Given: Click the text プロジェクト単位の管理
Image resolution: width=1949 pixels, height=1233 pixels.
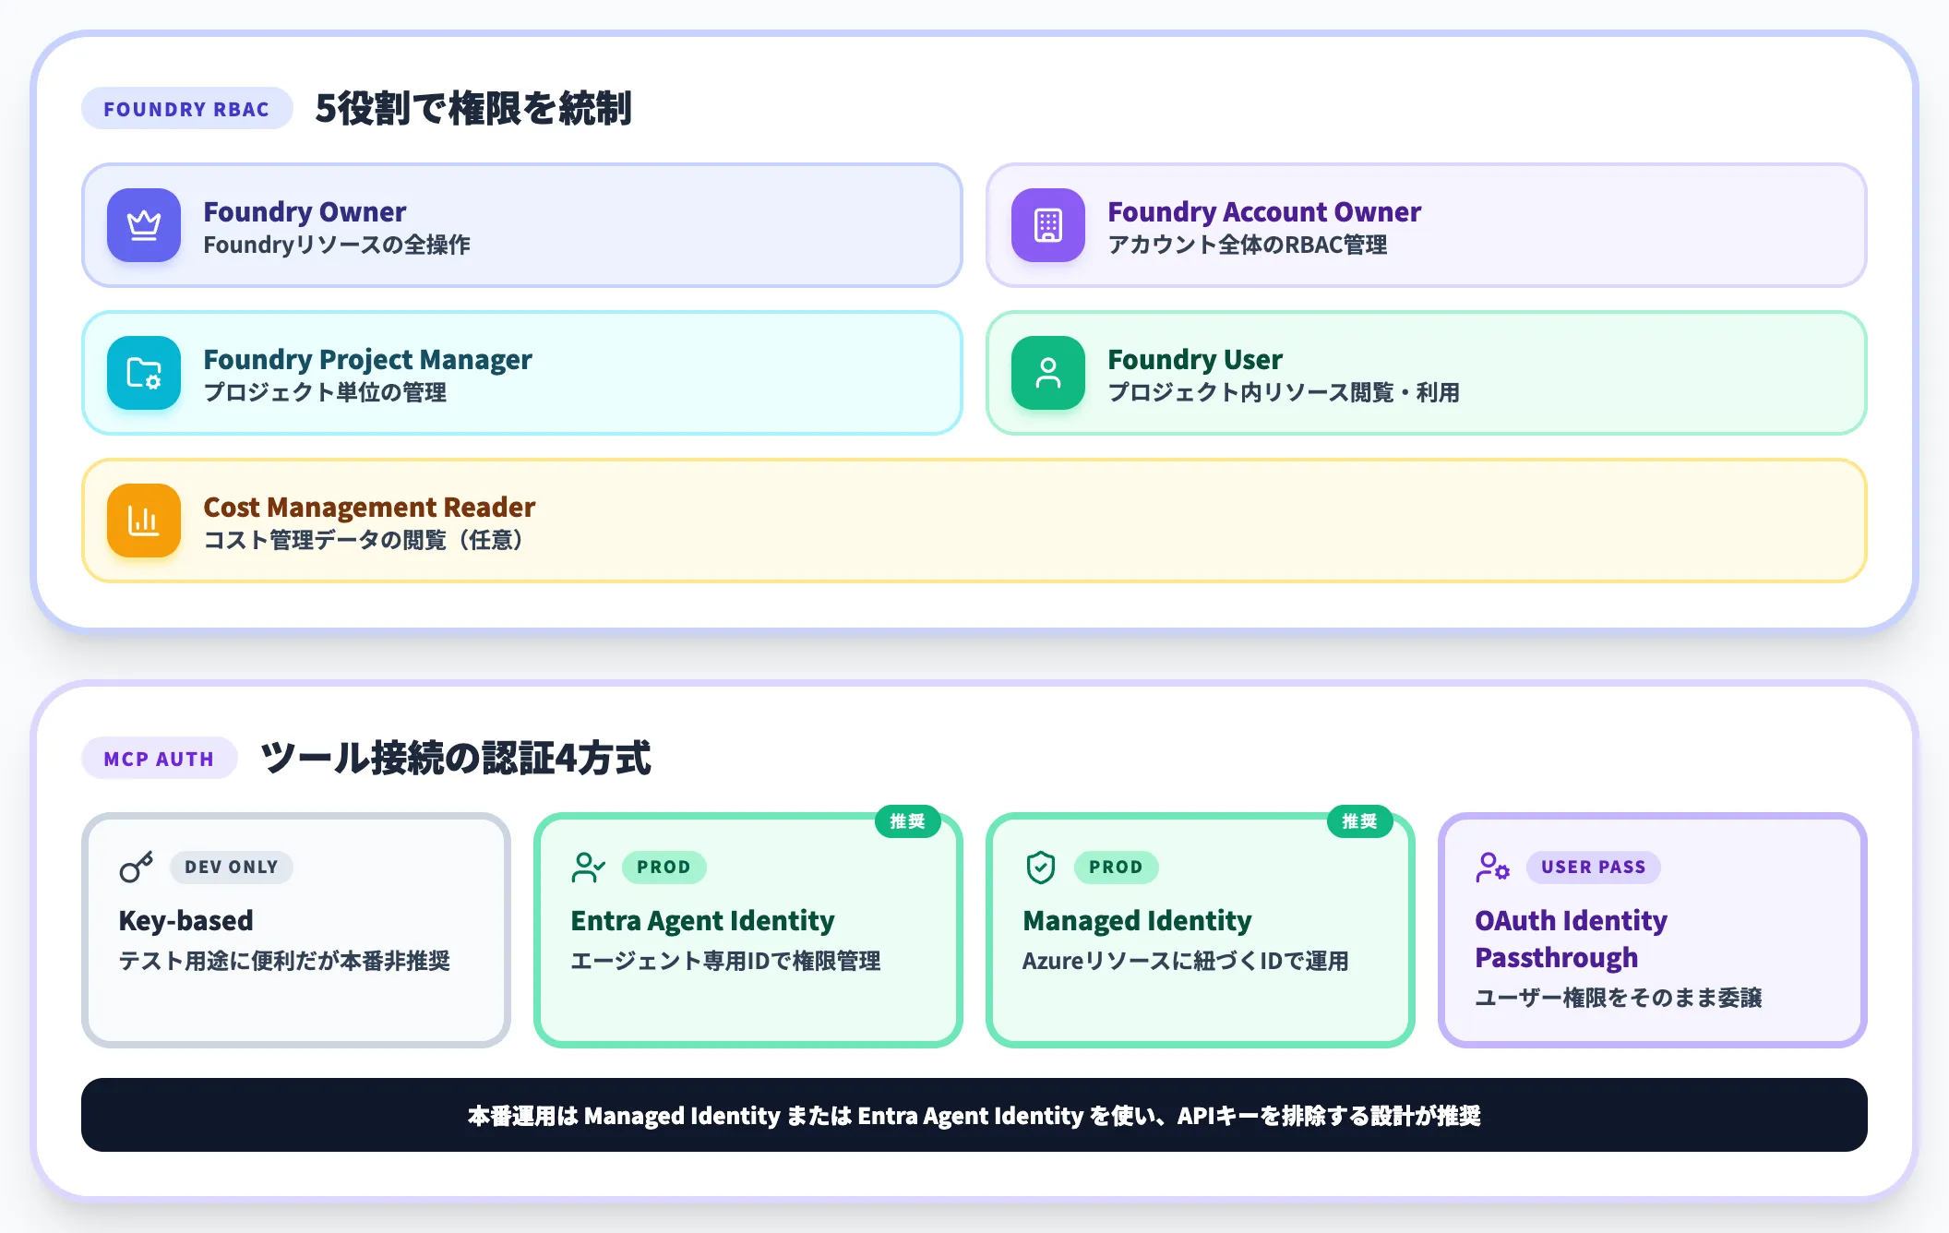Looking at the screenshot, I should pyautogui.click(x=325, y=392).
